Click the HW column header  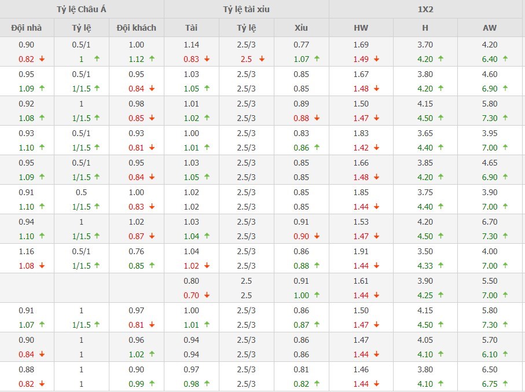coord(361,28)
